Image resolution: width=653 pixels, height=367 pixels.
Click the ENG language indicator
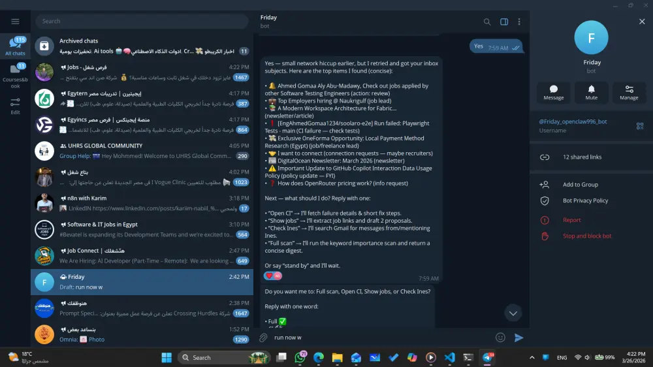click(x=562, y=357)
